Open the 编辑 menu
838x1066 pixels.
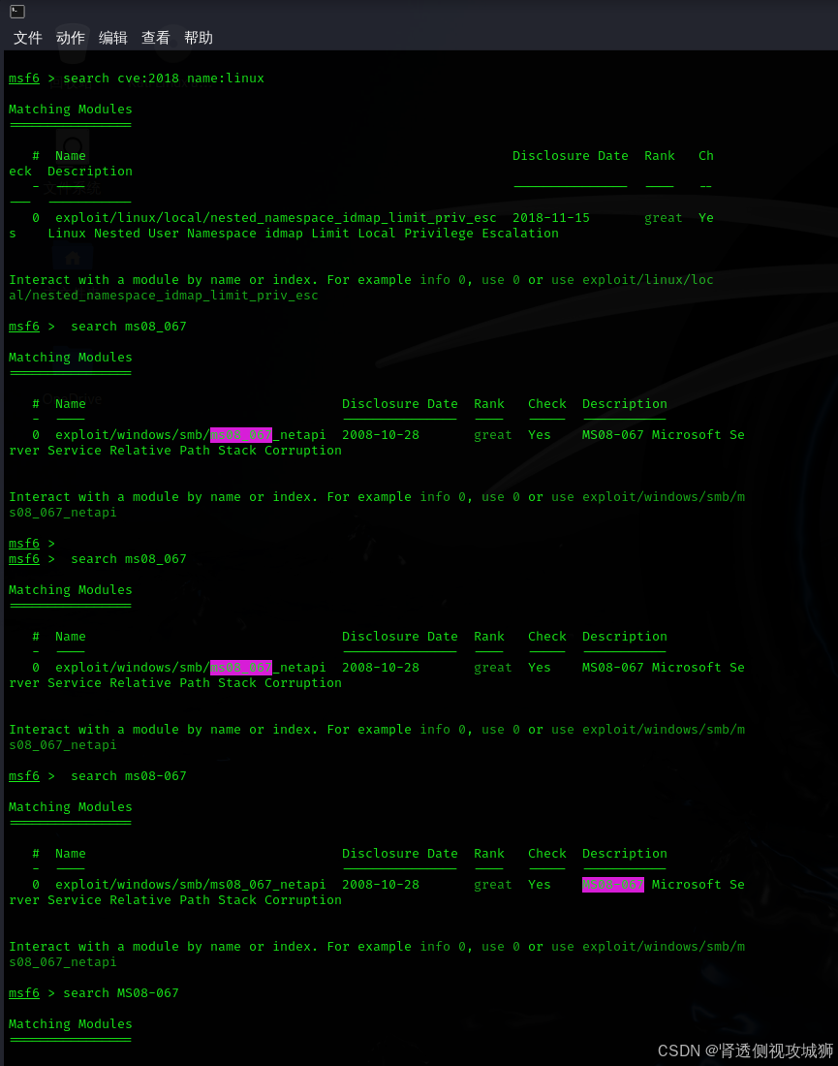112,38
